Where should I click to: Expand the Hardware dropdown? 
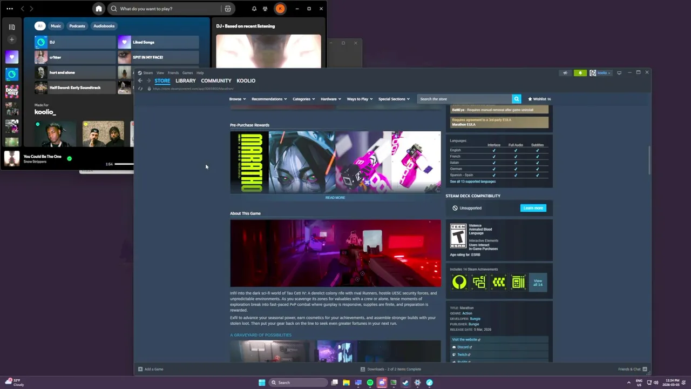point(330,99)
